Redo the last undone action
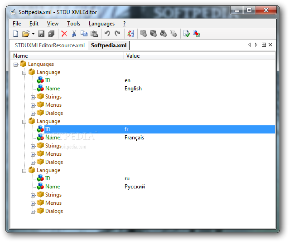 [117, 34]
